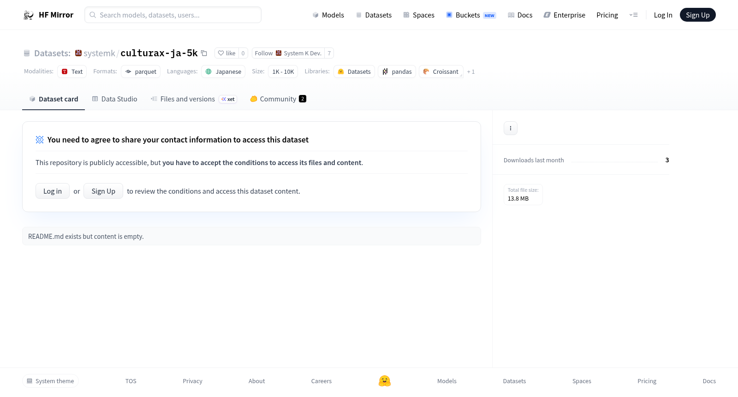The height and width of the screenshot is (397, 738).
Task: Open the Pricing page from header
Action: [x=607, y=15]
